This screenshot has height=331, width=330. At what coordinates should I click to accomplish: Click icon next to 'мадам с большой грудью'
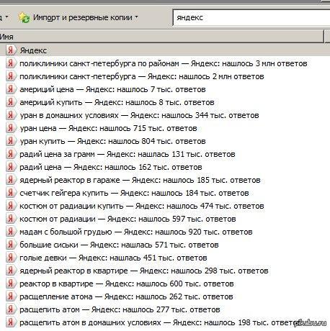[11, 232]
